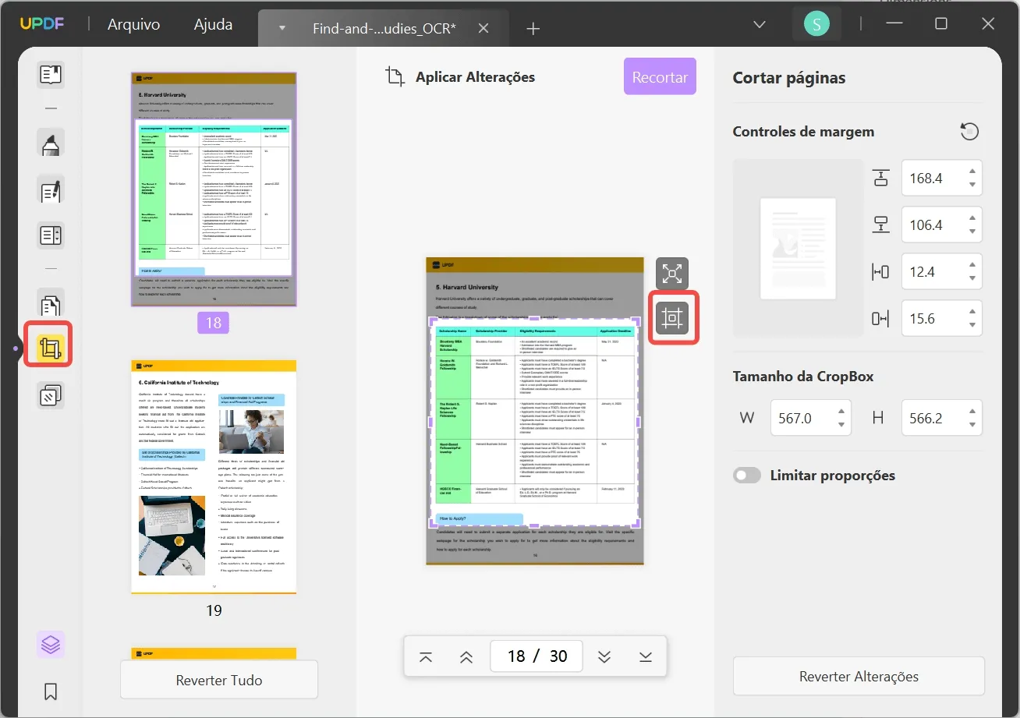Click the Controles de margem label
Viewport: 1020px width, 718px height.
click(x=803, y=132)
